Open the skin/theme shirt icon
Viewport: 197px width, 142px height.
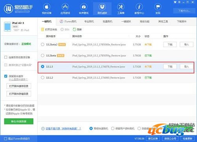click(175, 2)
